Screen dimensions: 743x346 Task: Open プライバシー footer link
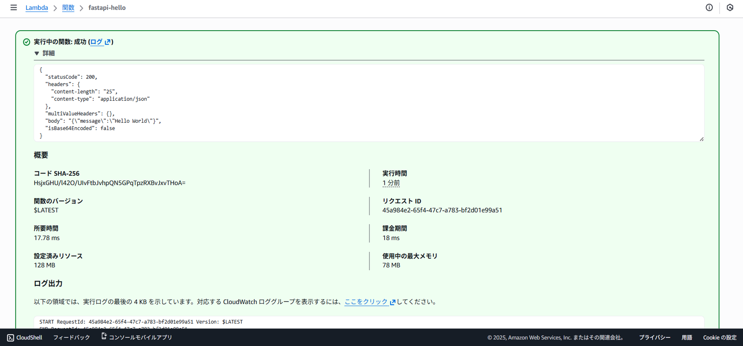pos(654,337)
